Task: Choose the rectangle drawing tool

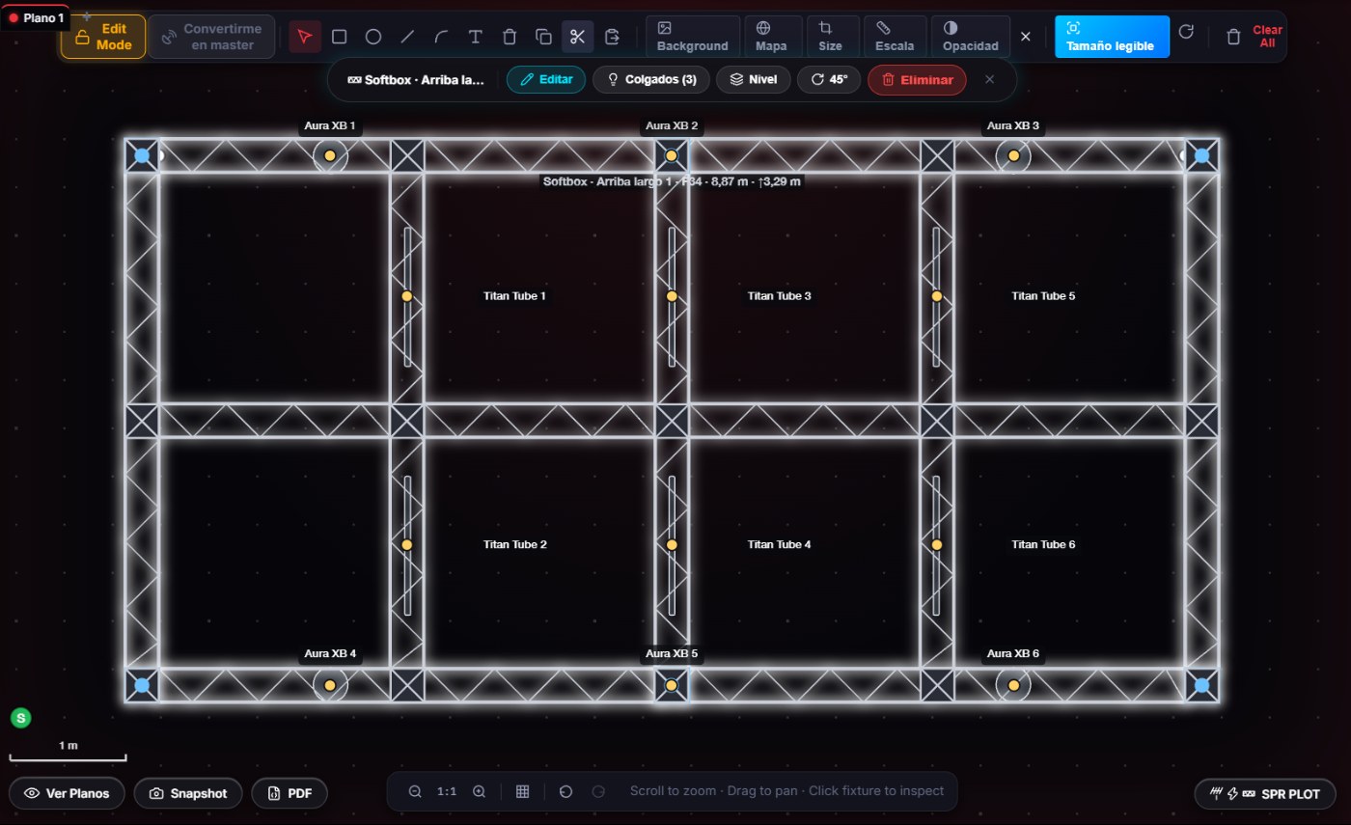Action: [339, 37]
